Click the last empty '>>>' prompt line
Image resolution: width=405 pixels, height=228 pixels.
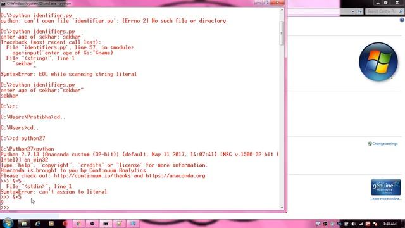click(4, 208)
